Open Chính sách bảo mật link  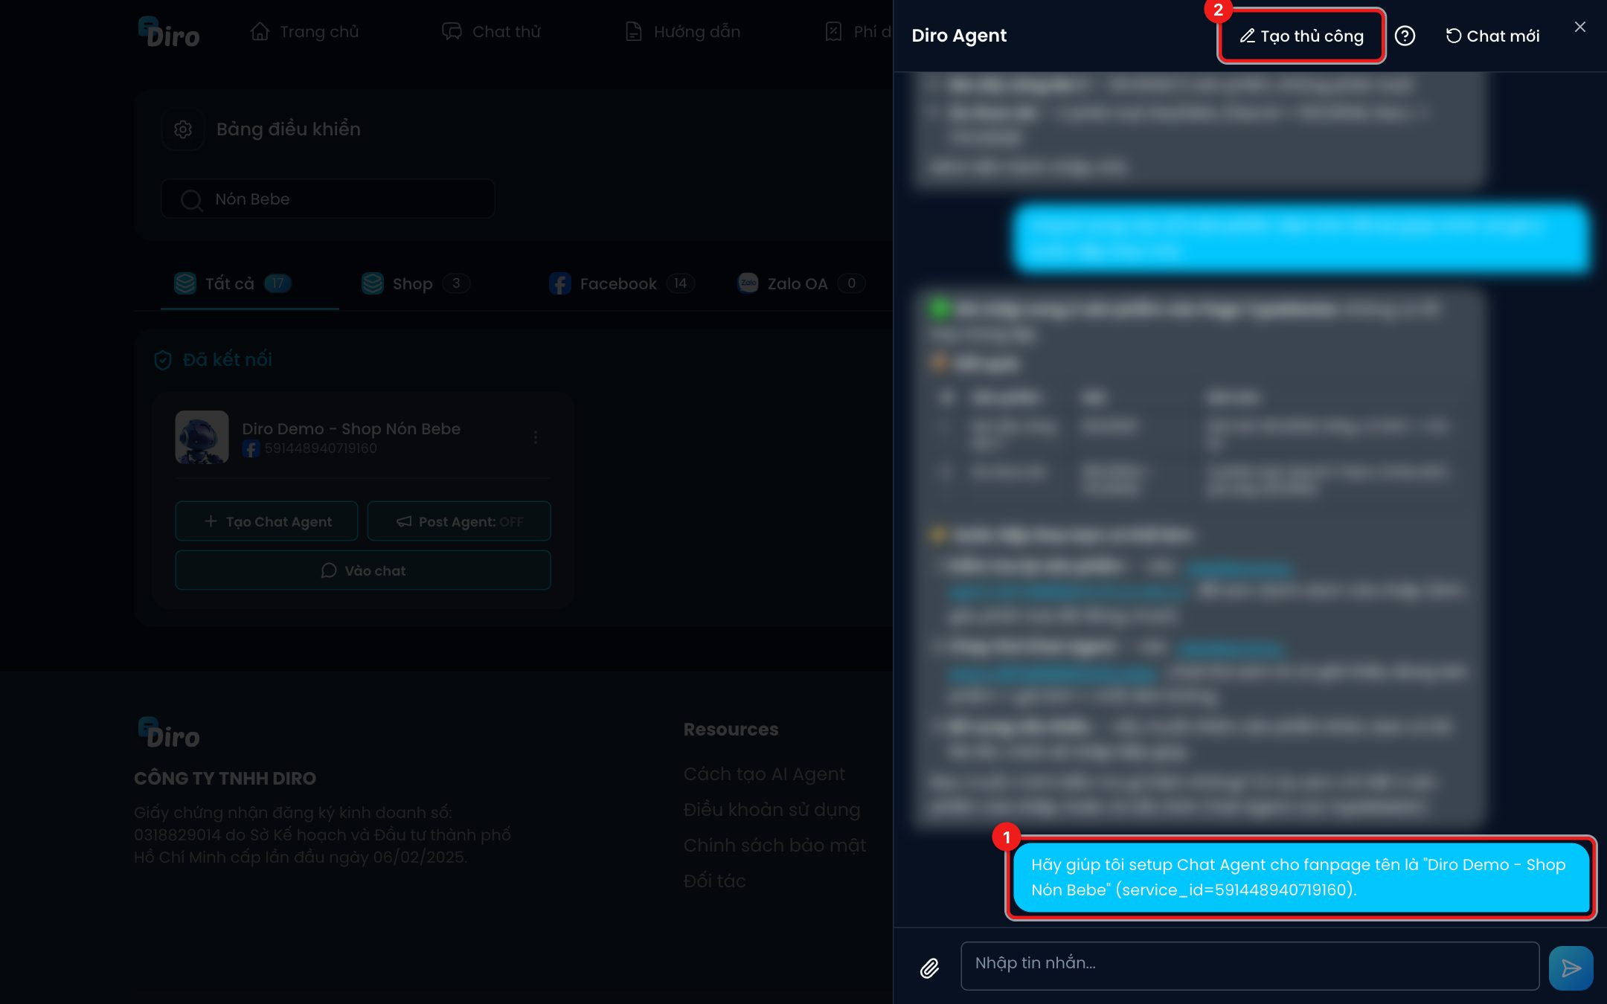[x=774, y=846]
